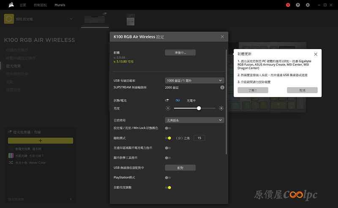Click the Corsair sails logo
The image size is (338, 208).
[x=11, y=5]
